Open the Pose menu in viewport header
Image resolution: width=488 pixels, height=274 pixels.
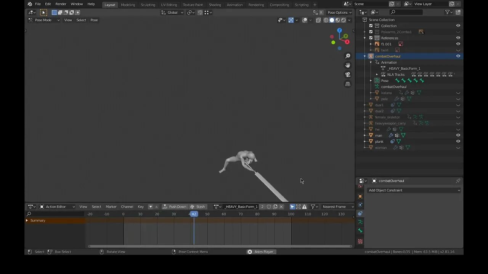(94, 20)
